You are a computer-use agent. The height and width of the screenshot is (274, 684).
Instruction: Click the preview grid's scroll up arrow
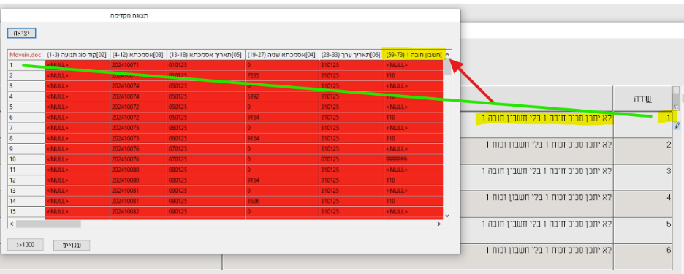pos(447,55)
